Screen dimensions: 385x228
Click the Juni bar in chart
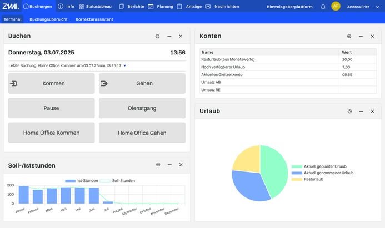click(94, 196)
